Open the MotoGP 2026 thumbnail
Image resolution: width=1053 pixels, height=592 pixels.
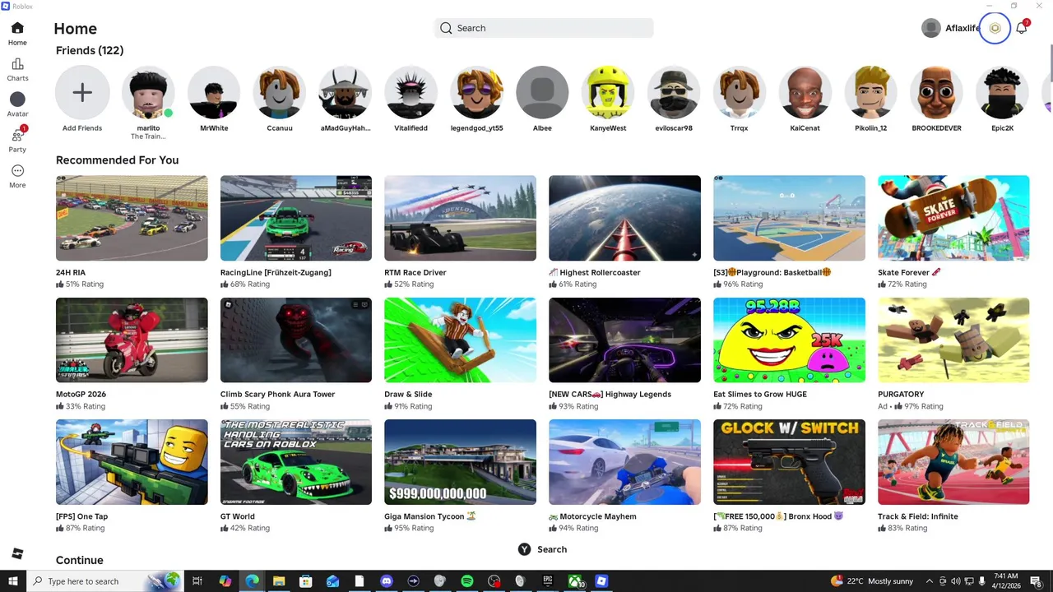[x=132, y=340]
